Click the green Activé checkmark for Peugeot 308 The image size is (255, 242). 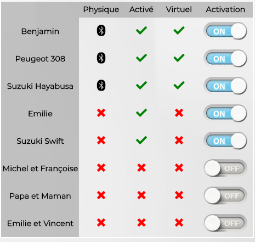click(141, 58)
